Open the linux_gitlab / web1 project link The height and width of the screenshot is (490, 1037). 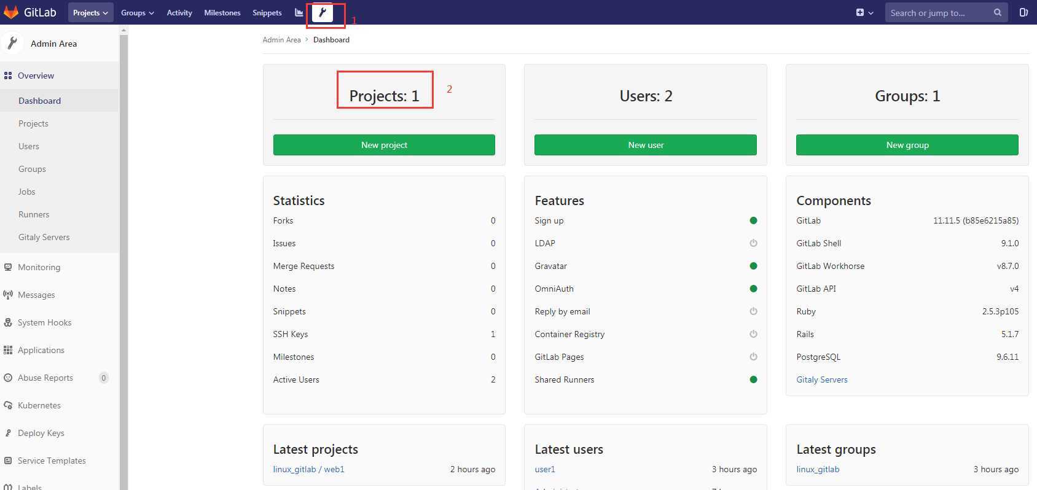309,469
